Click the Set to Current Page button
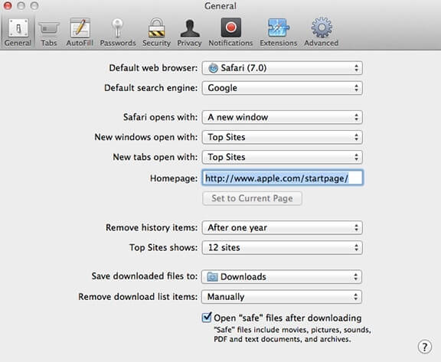The image size is (441, 362). (x=252, y=198)
